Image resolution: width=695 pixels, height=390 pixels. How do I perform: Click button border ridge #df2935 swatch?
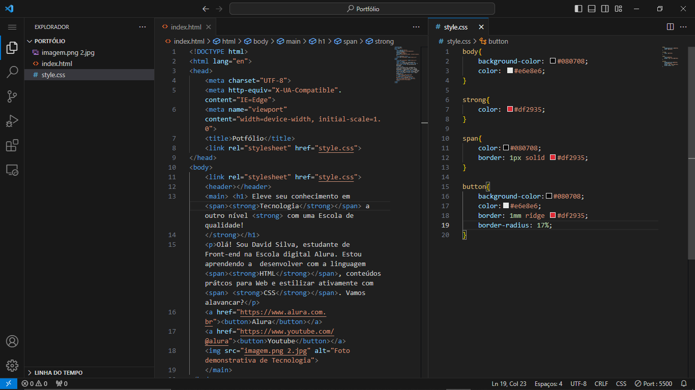click(553, 215)
